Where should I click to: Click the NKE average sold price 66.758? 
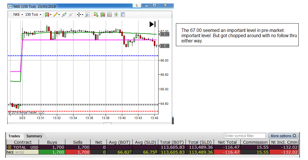coord(145,152)
